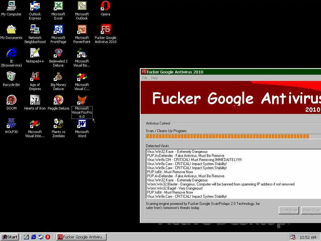Select the Hearts of Iron shortcut

tap(35, 103)
